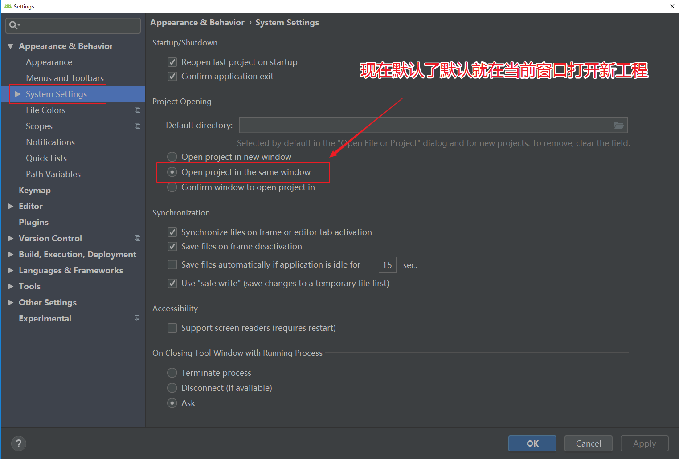The width and height of the screenshot is (679, 459).
Task: Expand Other Settings tree node
Action: [x=11, y=302]
